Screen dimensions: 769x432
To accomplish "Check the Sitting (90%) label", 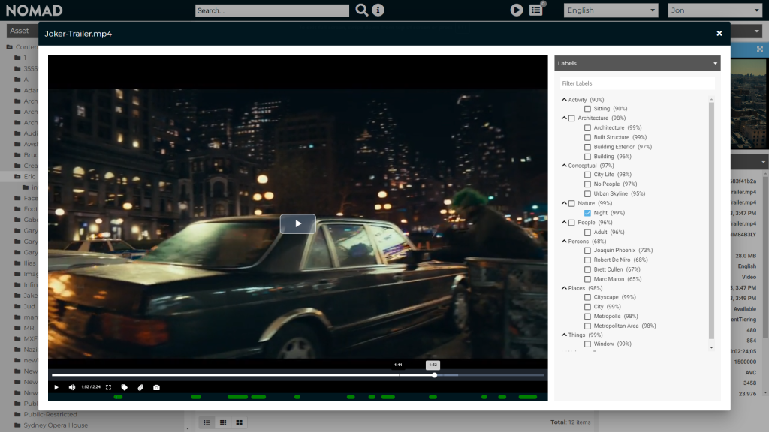I will (x=587, y=109).
